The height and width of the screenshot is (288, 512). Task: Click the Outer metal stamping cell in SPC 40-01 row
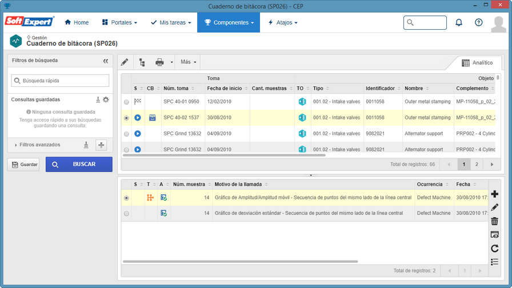[427, 102]
